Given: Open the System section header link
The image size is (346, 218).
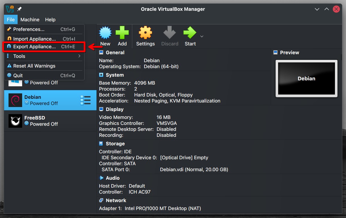Looking at the screenshot, I should [115, 75].
